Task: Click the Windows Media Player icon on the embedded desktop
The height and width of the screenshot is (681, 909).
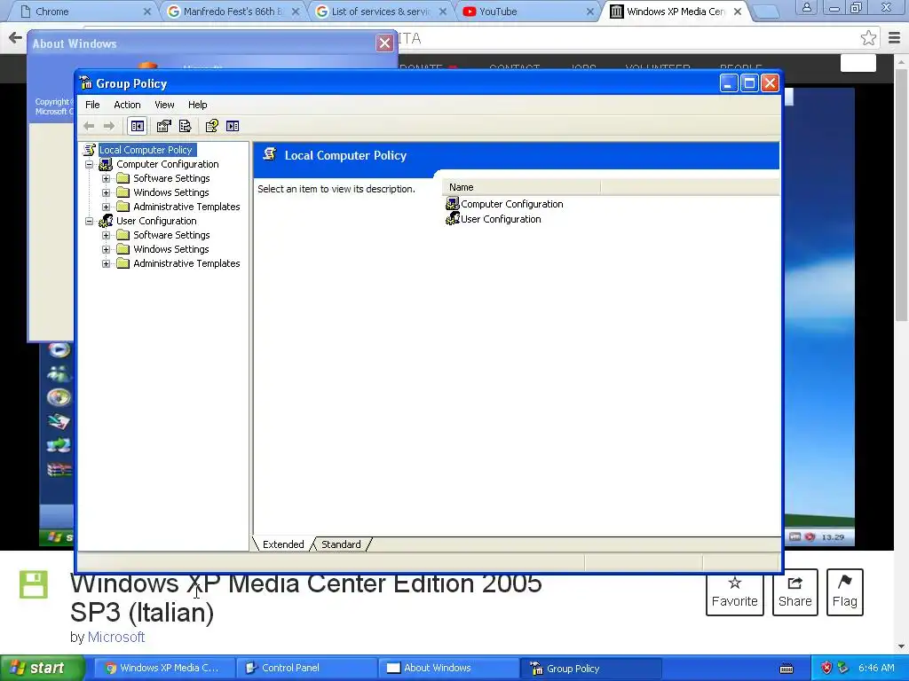Action: pos(59,349)
